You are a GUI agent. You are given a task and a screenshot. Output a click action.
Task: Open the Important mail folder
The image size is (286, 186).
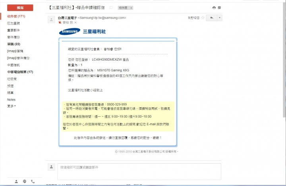coord(14,30)
